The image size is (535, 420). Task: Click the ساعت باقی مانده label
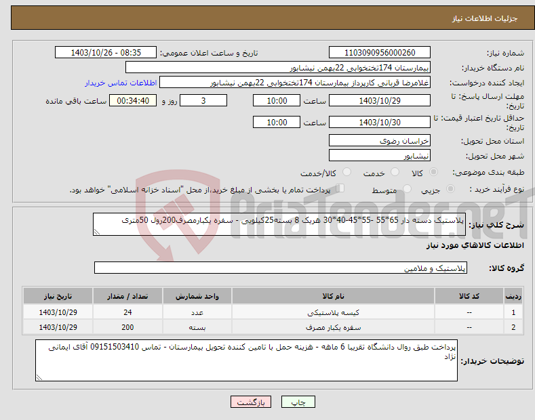pyautogui.click(x=76, y=101)
